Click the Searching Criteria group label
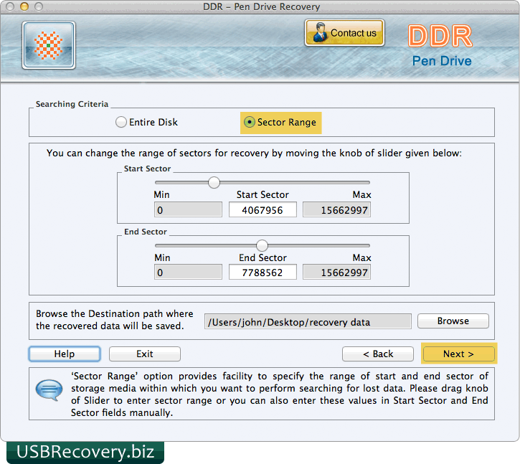Image resolution: width=520 pixels, height=464 pixels. [x=72, y=104]
